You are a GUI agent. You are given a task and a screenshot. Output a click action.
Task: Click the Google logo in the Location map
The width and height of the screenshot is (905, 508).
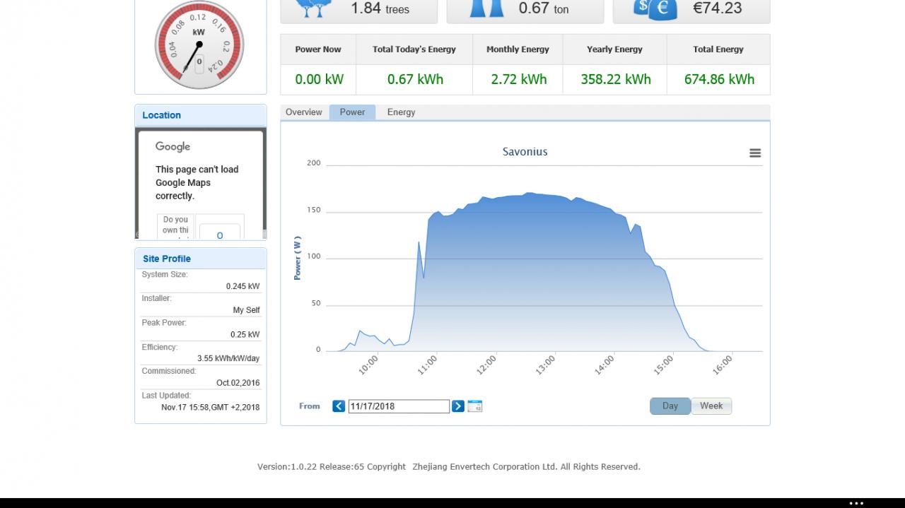click(x=173, y=147)
